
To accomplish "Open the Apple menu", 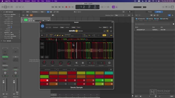I will click(2, 1).
